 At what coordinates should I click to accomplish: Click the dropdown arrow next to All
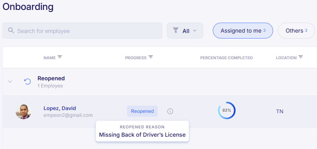[x=194, y=31]
